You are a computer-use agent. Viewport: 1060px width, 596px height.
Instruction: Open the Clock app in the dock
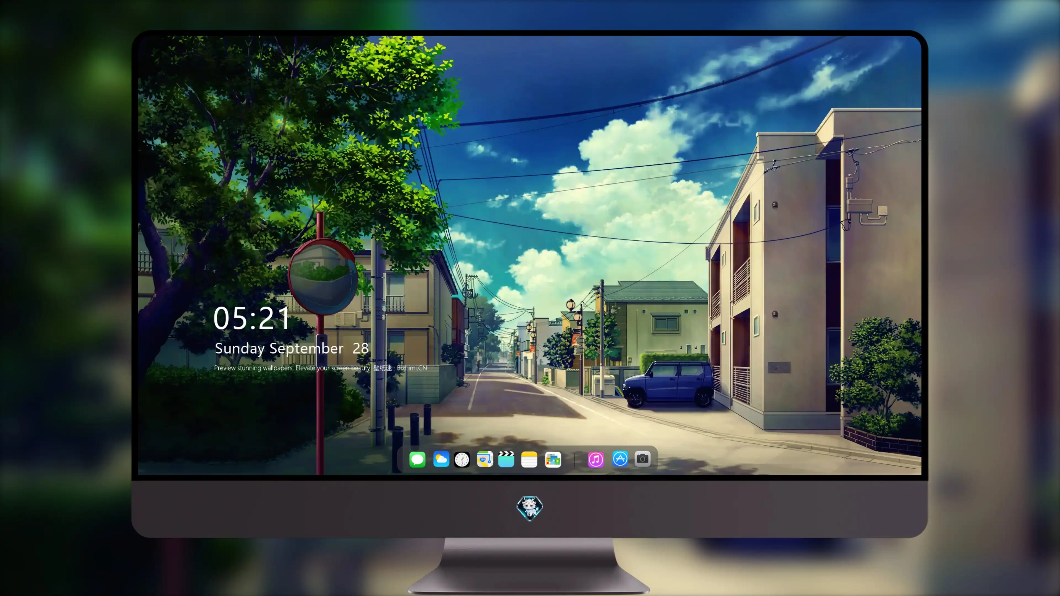tap(462, 459)
